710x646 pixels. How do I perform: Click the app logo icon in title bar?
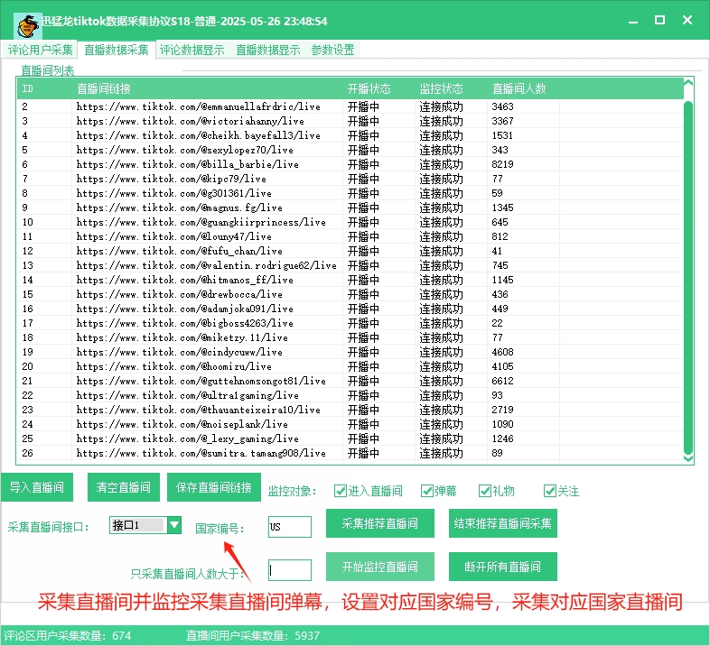(28, 26)
